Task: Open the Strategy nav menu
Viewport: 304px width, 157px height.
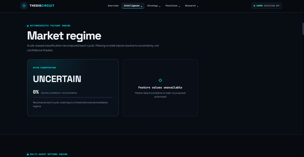Action: (154, 6)
